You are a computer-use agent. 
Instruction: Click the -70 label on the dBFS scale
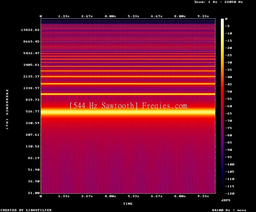[x=229, y=121]
